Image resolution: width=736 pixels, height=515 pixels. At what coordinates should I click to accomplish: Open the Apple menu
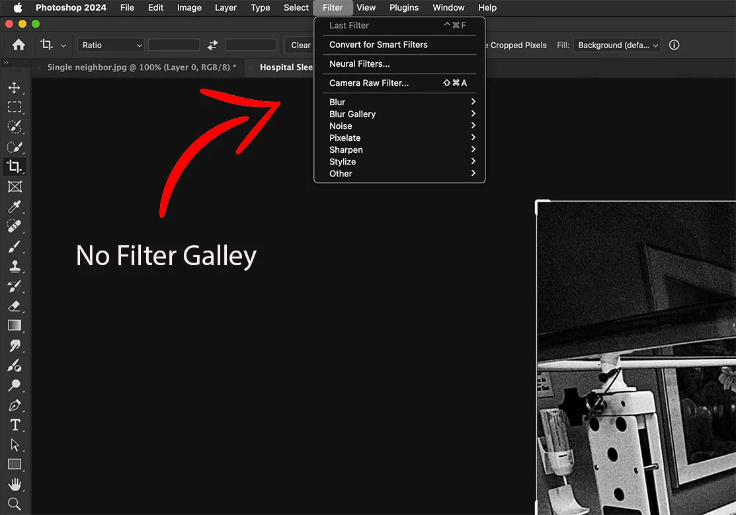click(x=17, y=7)
